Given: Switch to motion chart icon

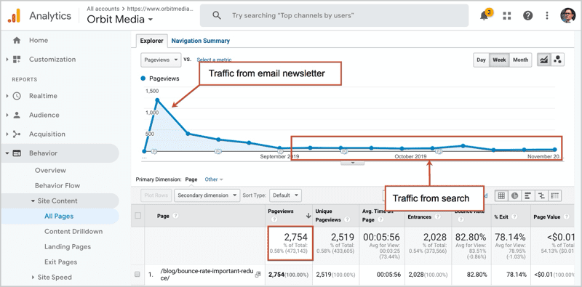Looking at the screenshot, I should pos(557,60).
